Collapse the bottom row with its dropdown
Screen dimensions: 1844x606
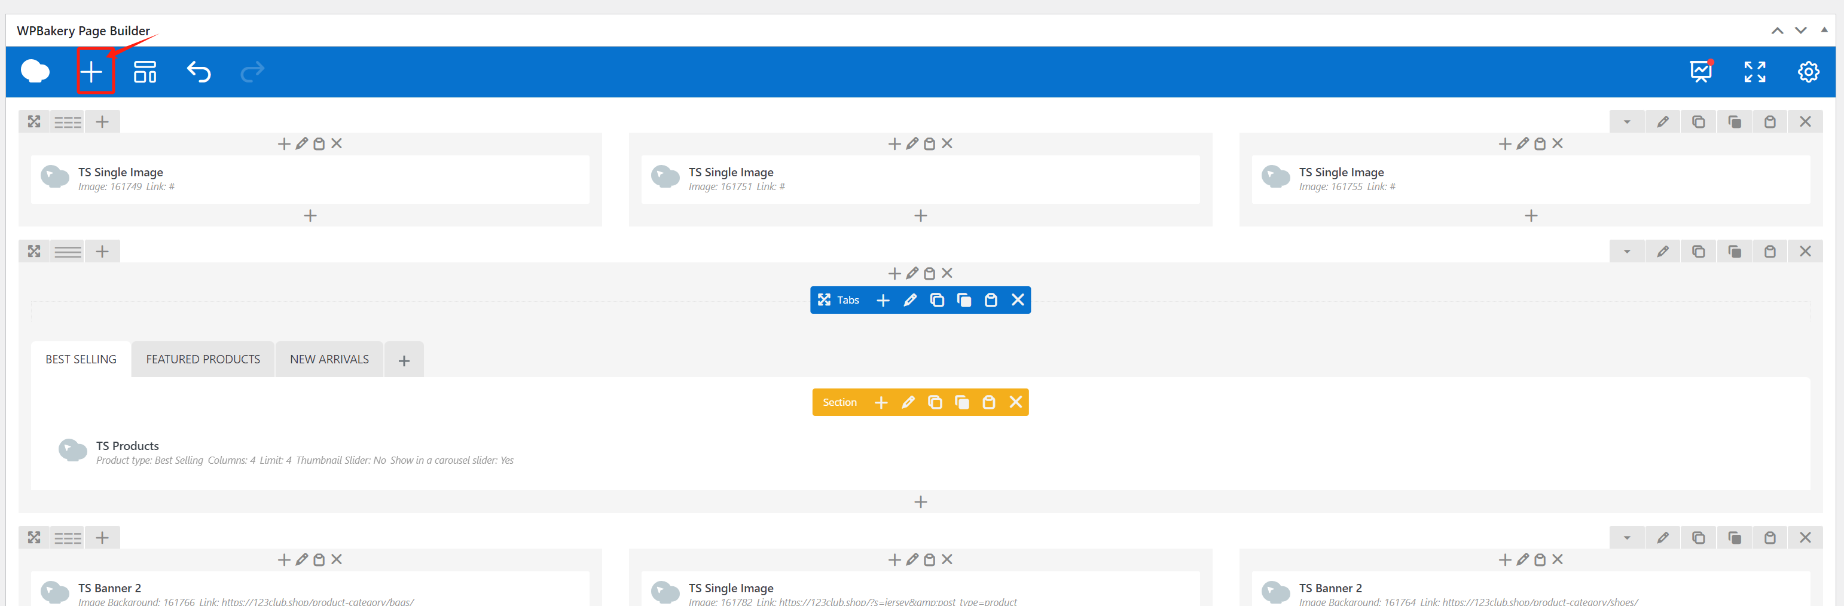1626,537
